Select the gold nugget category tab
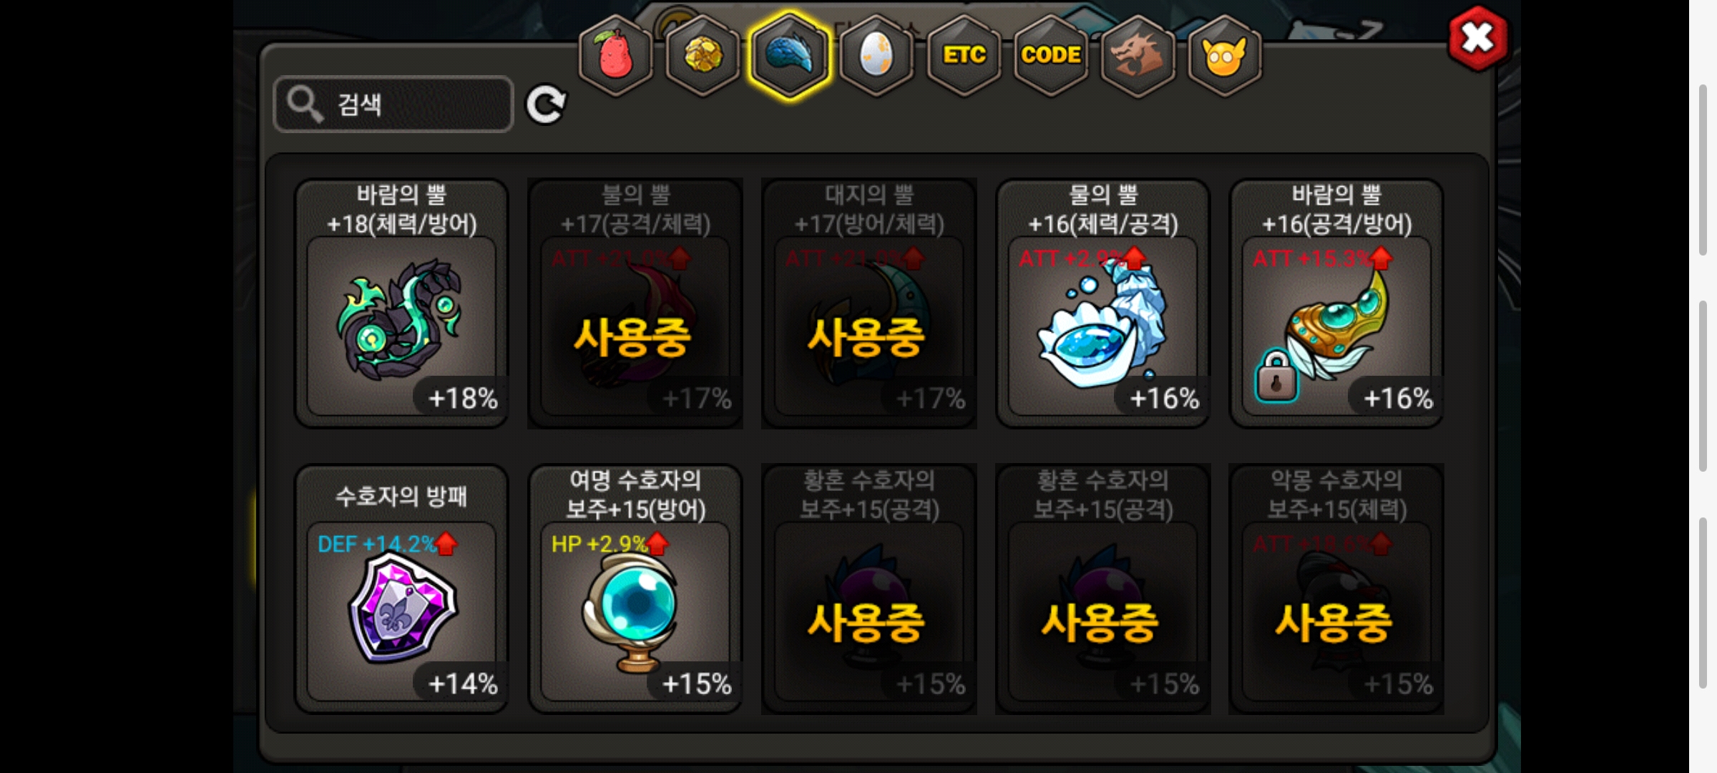The width and height of the screenshot is (1717, 773). point(703,55)
